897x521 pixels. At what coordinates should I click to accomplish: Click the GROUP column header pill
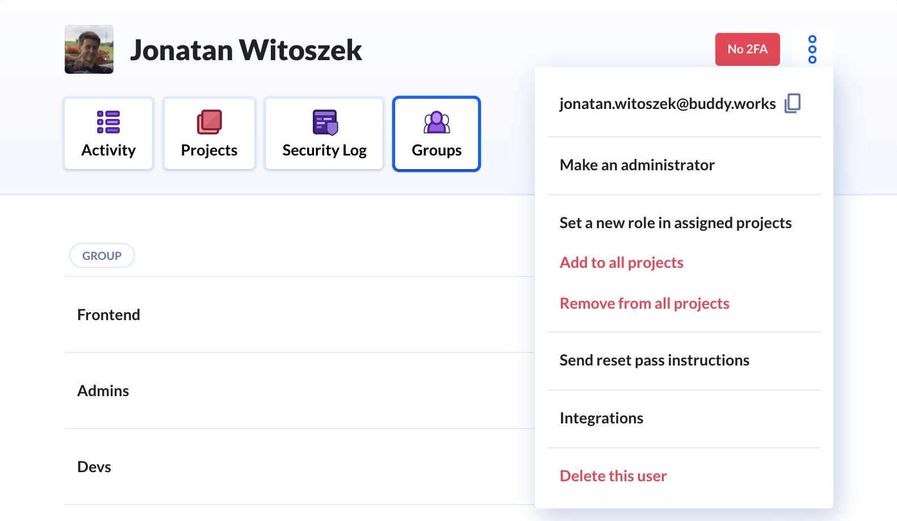[102, 256]
